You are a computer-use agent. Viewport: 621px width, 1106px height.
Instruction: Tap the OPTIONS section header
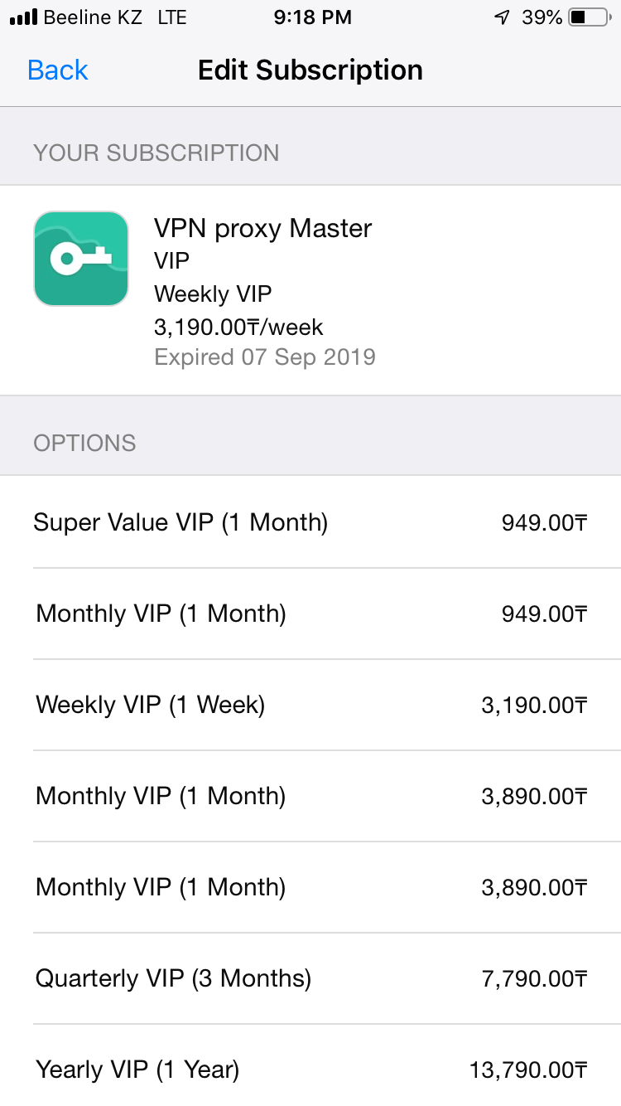(x=84, y=444)
